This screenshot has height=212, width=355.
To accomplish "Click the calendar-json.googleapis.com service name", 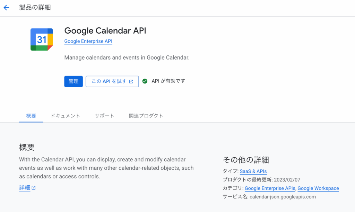I will point(283,197).
